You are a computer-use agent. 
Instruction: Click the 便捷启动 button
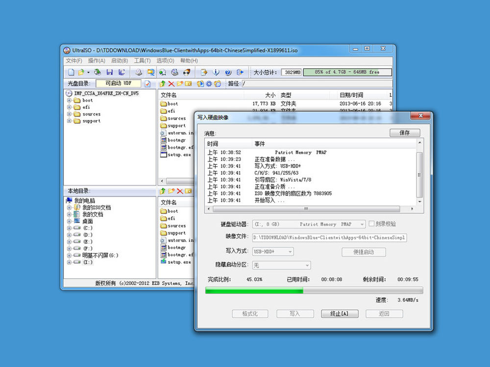coord(364,252)
